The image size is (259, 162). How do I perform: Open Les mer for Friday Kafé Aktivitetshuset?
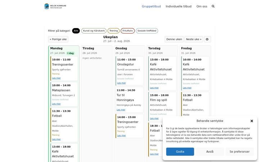187,88
